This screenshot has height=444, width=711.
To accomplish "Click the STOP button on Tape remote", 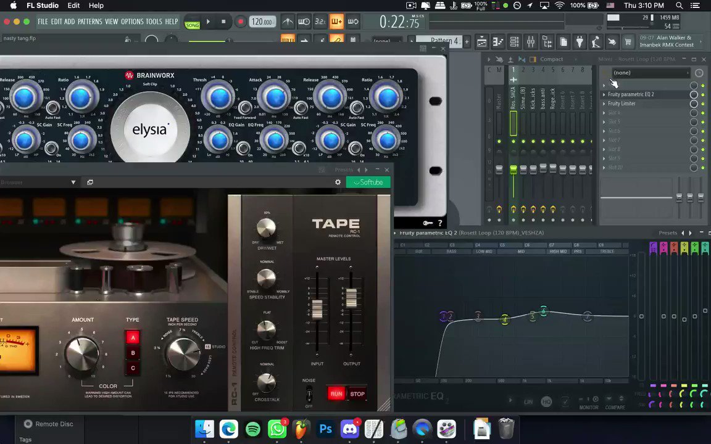I will 357,393.
